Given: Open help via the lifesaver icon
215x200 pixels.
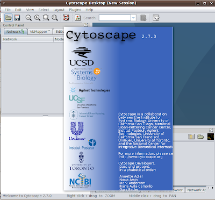Looking at the screenshot, I should 66,18.
